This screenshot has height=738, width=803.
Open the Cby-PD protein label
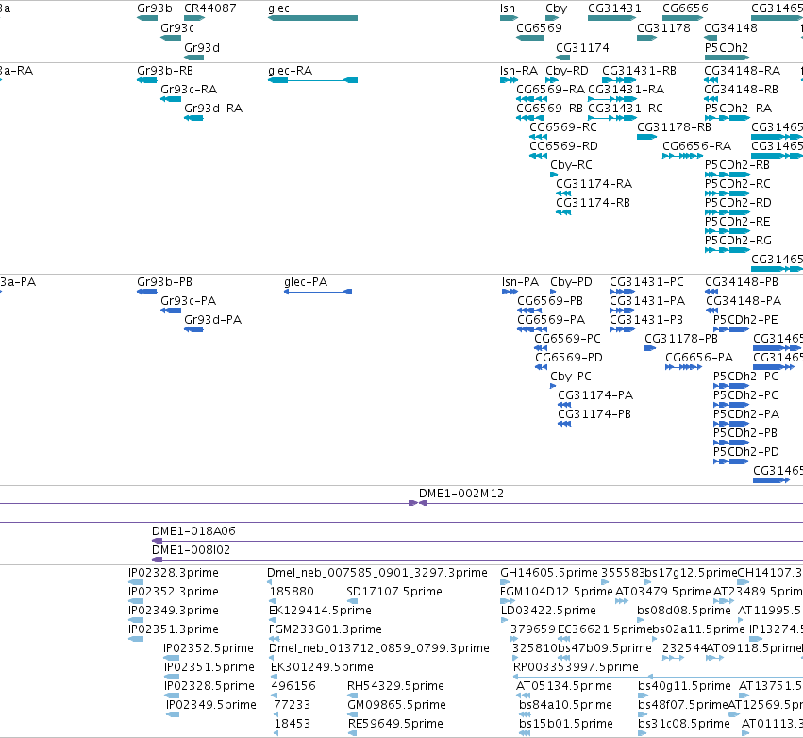(x=571, y=281)
